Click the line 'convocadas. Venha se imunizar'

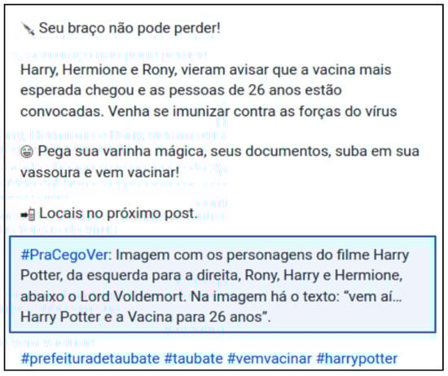209,111
